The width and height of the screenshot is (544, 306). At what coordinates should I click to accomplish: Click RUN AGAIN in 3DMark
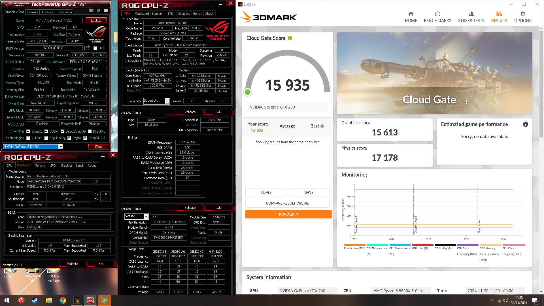pyautogui.click(x=288, y=214)
